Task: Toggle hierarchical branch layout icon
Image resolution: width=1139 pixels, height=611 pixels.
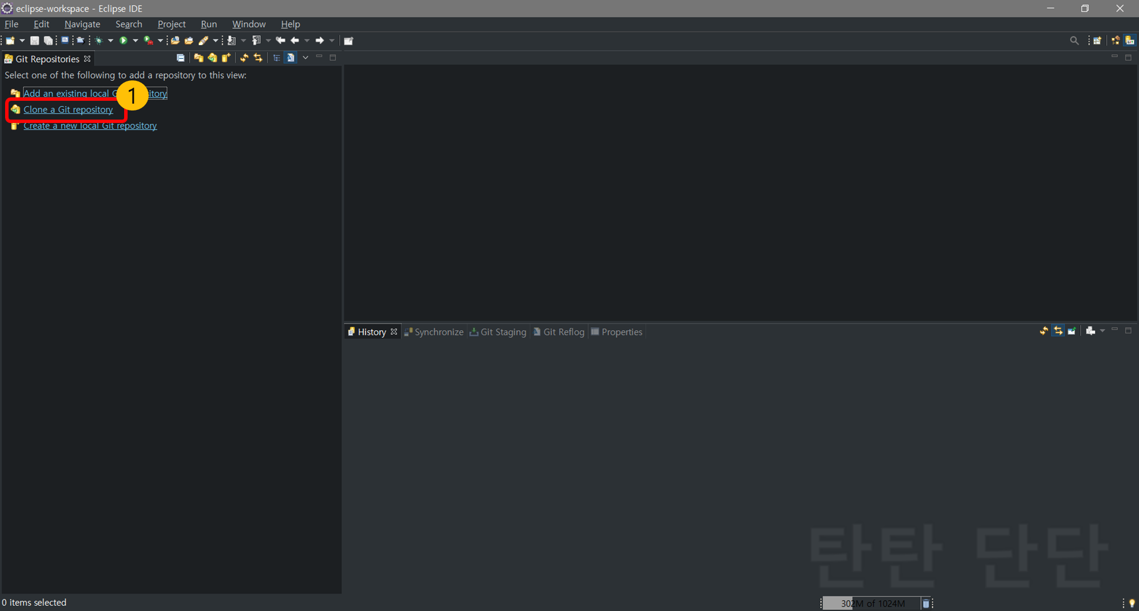Action: [x=276, y=58]
